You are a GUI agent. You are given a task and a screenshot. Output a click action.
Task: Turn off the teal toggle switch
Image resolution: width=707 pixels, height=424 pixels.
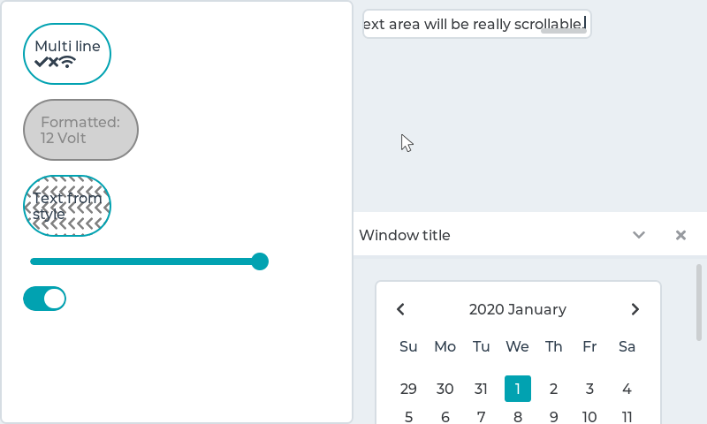45,299
